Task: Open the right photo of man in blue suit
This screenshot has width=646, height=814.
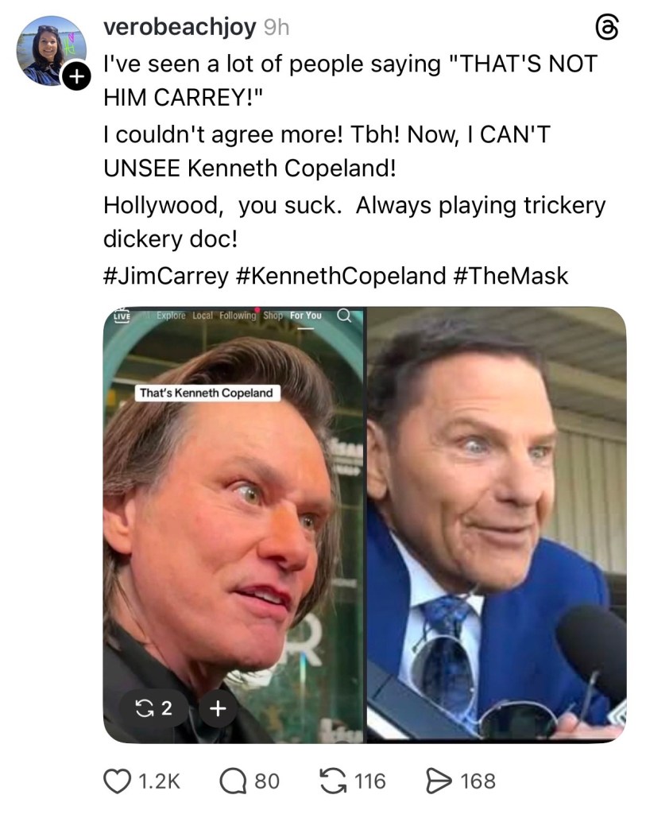Action: [496, 525]
